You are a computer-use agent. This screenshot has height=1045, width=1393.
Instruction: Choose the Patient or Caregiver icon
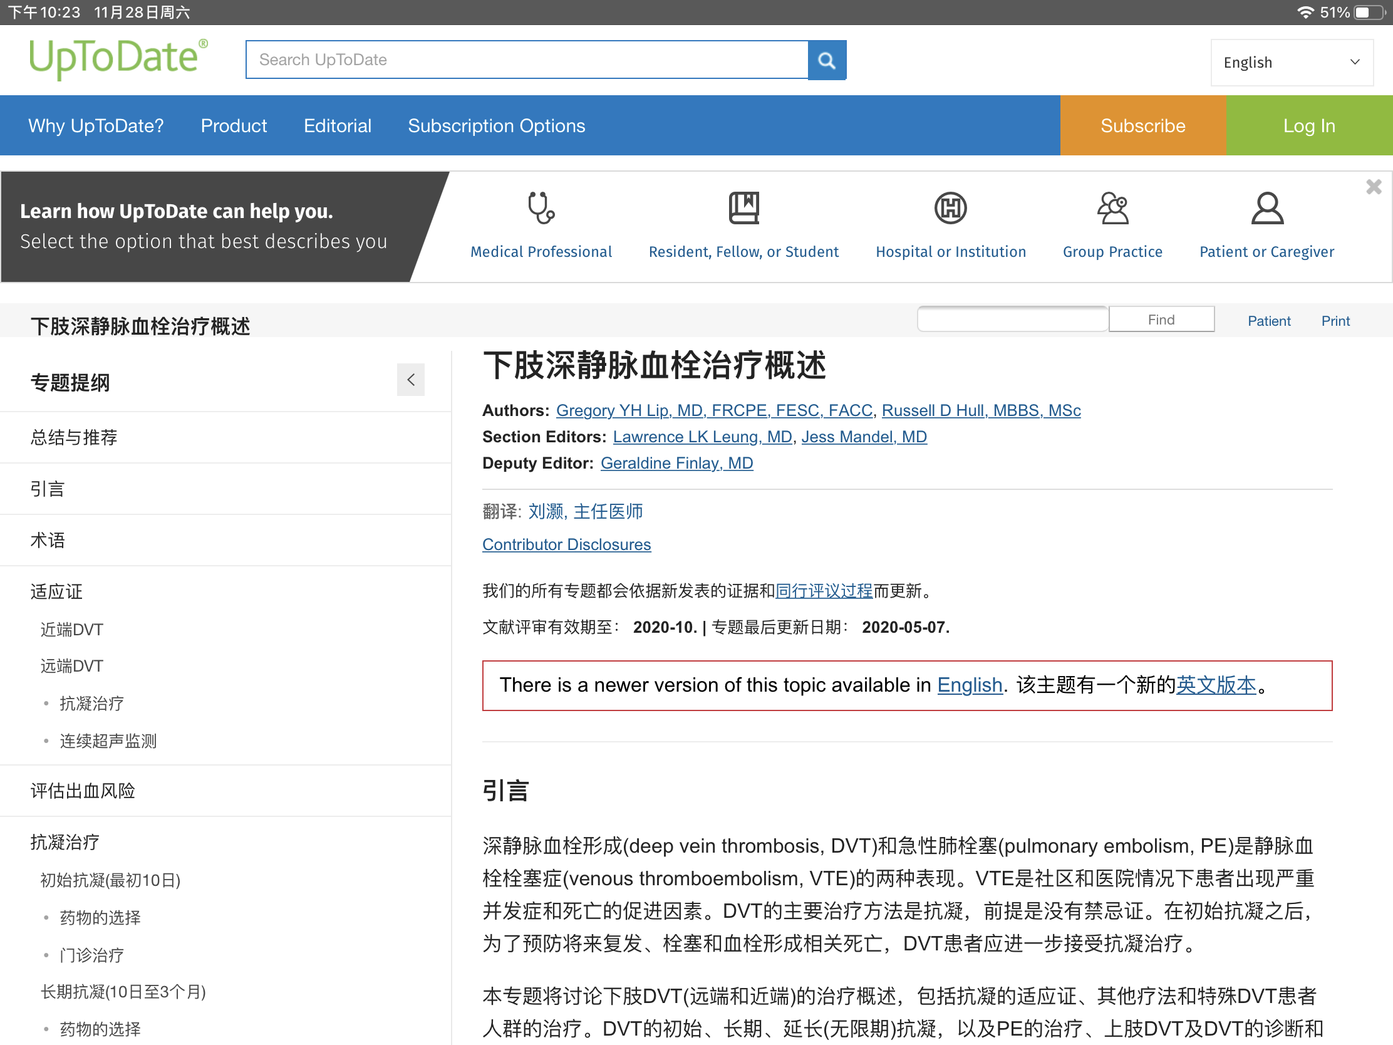click(x=1266, y=209)
